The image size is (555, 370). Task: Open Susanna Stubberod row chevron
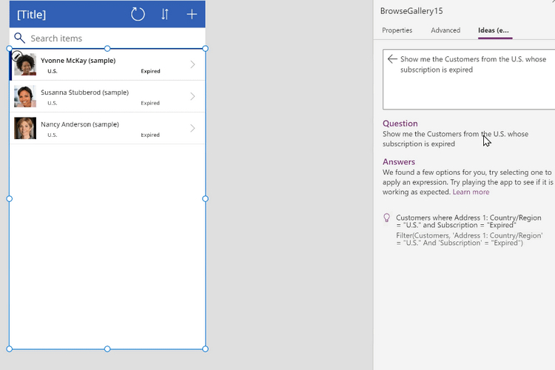point(192,96)
